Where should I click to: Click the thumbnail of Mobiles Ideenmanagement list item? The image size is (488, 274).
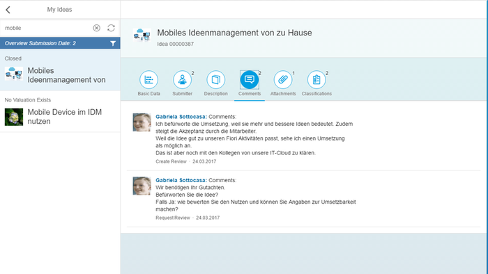[14, 74]
